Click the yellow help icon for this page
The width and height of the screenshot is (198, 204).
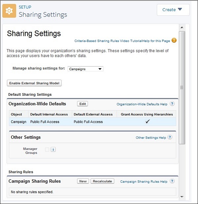[174, 40]
